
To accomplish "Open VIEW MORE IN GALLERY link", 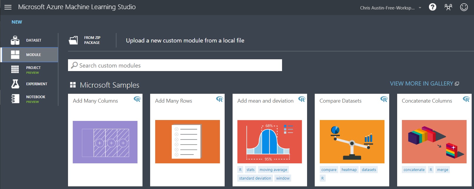I will click(x=421, y=84).
